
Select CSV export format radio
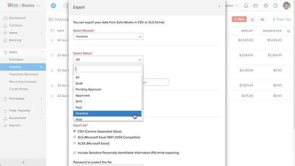(75, 131)
